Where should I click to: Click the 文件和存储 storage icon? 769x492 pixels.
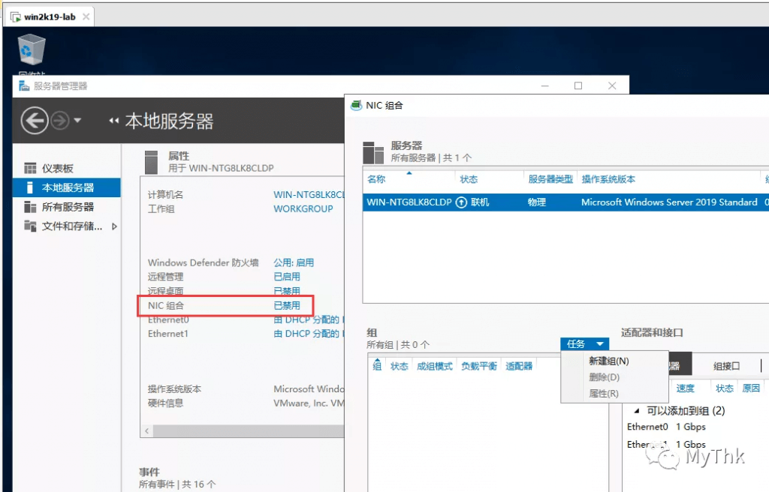click(30, 226)
